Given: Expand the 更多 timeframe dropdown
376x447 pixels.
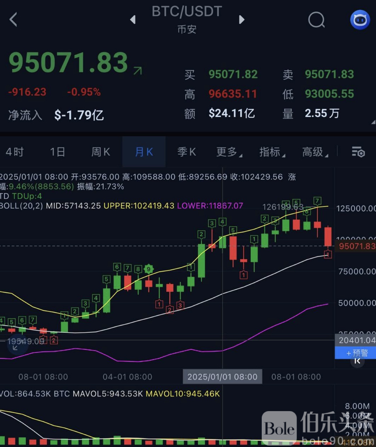Looking at the screenshot, I should (x=229, y=152).
